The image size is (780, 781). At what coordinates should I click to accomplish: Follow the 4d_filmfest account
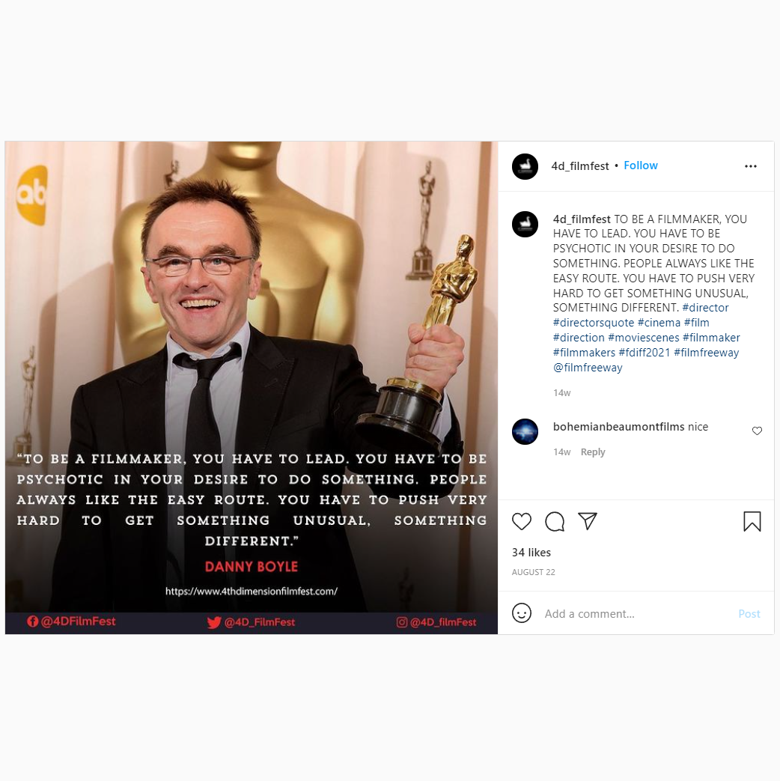[641, 165]
